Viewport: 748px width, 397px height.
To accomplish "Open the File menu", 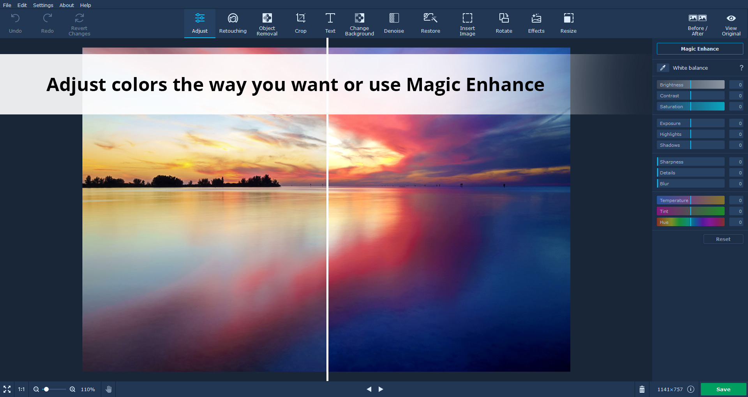I will 7,5.
